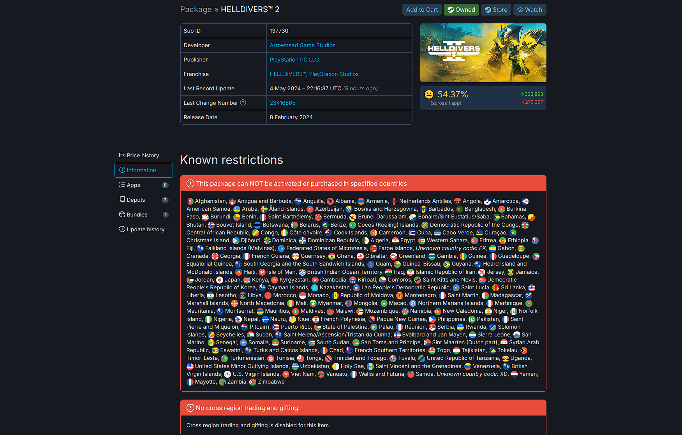Open the Arrowhead Game Studios developer link

[x=302, y=45]
